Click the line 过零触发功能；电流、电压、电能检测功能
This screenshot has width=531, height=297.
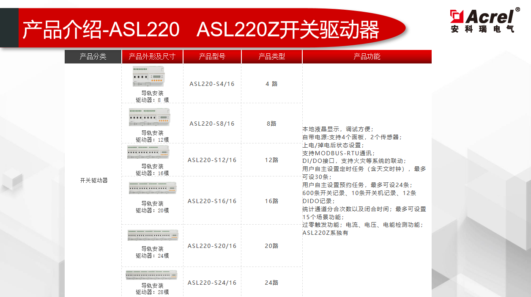[363, 225]
